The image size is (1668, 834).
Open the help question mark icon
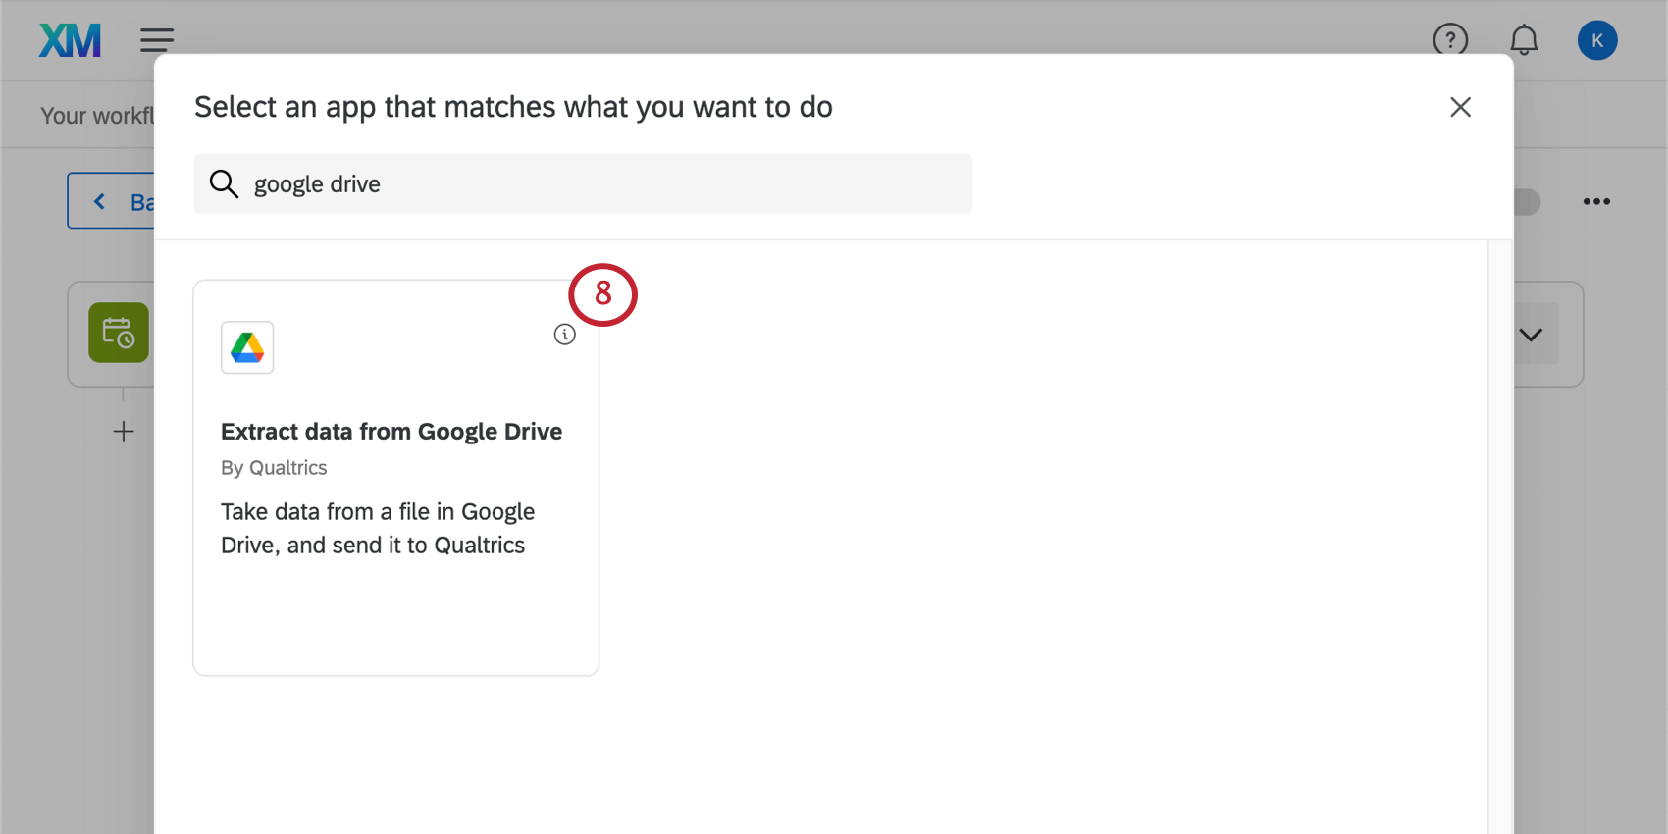1450,40
